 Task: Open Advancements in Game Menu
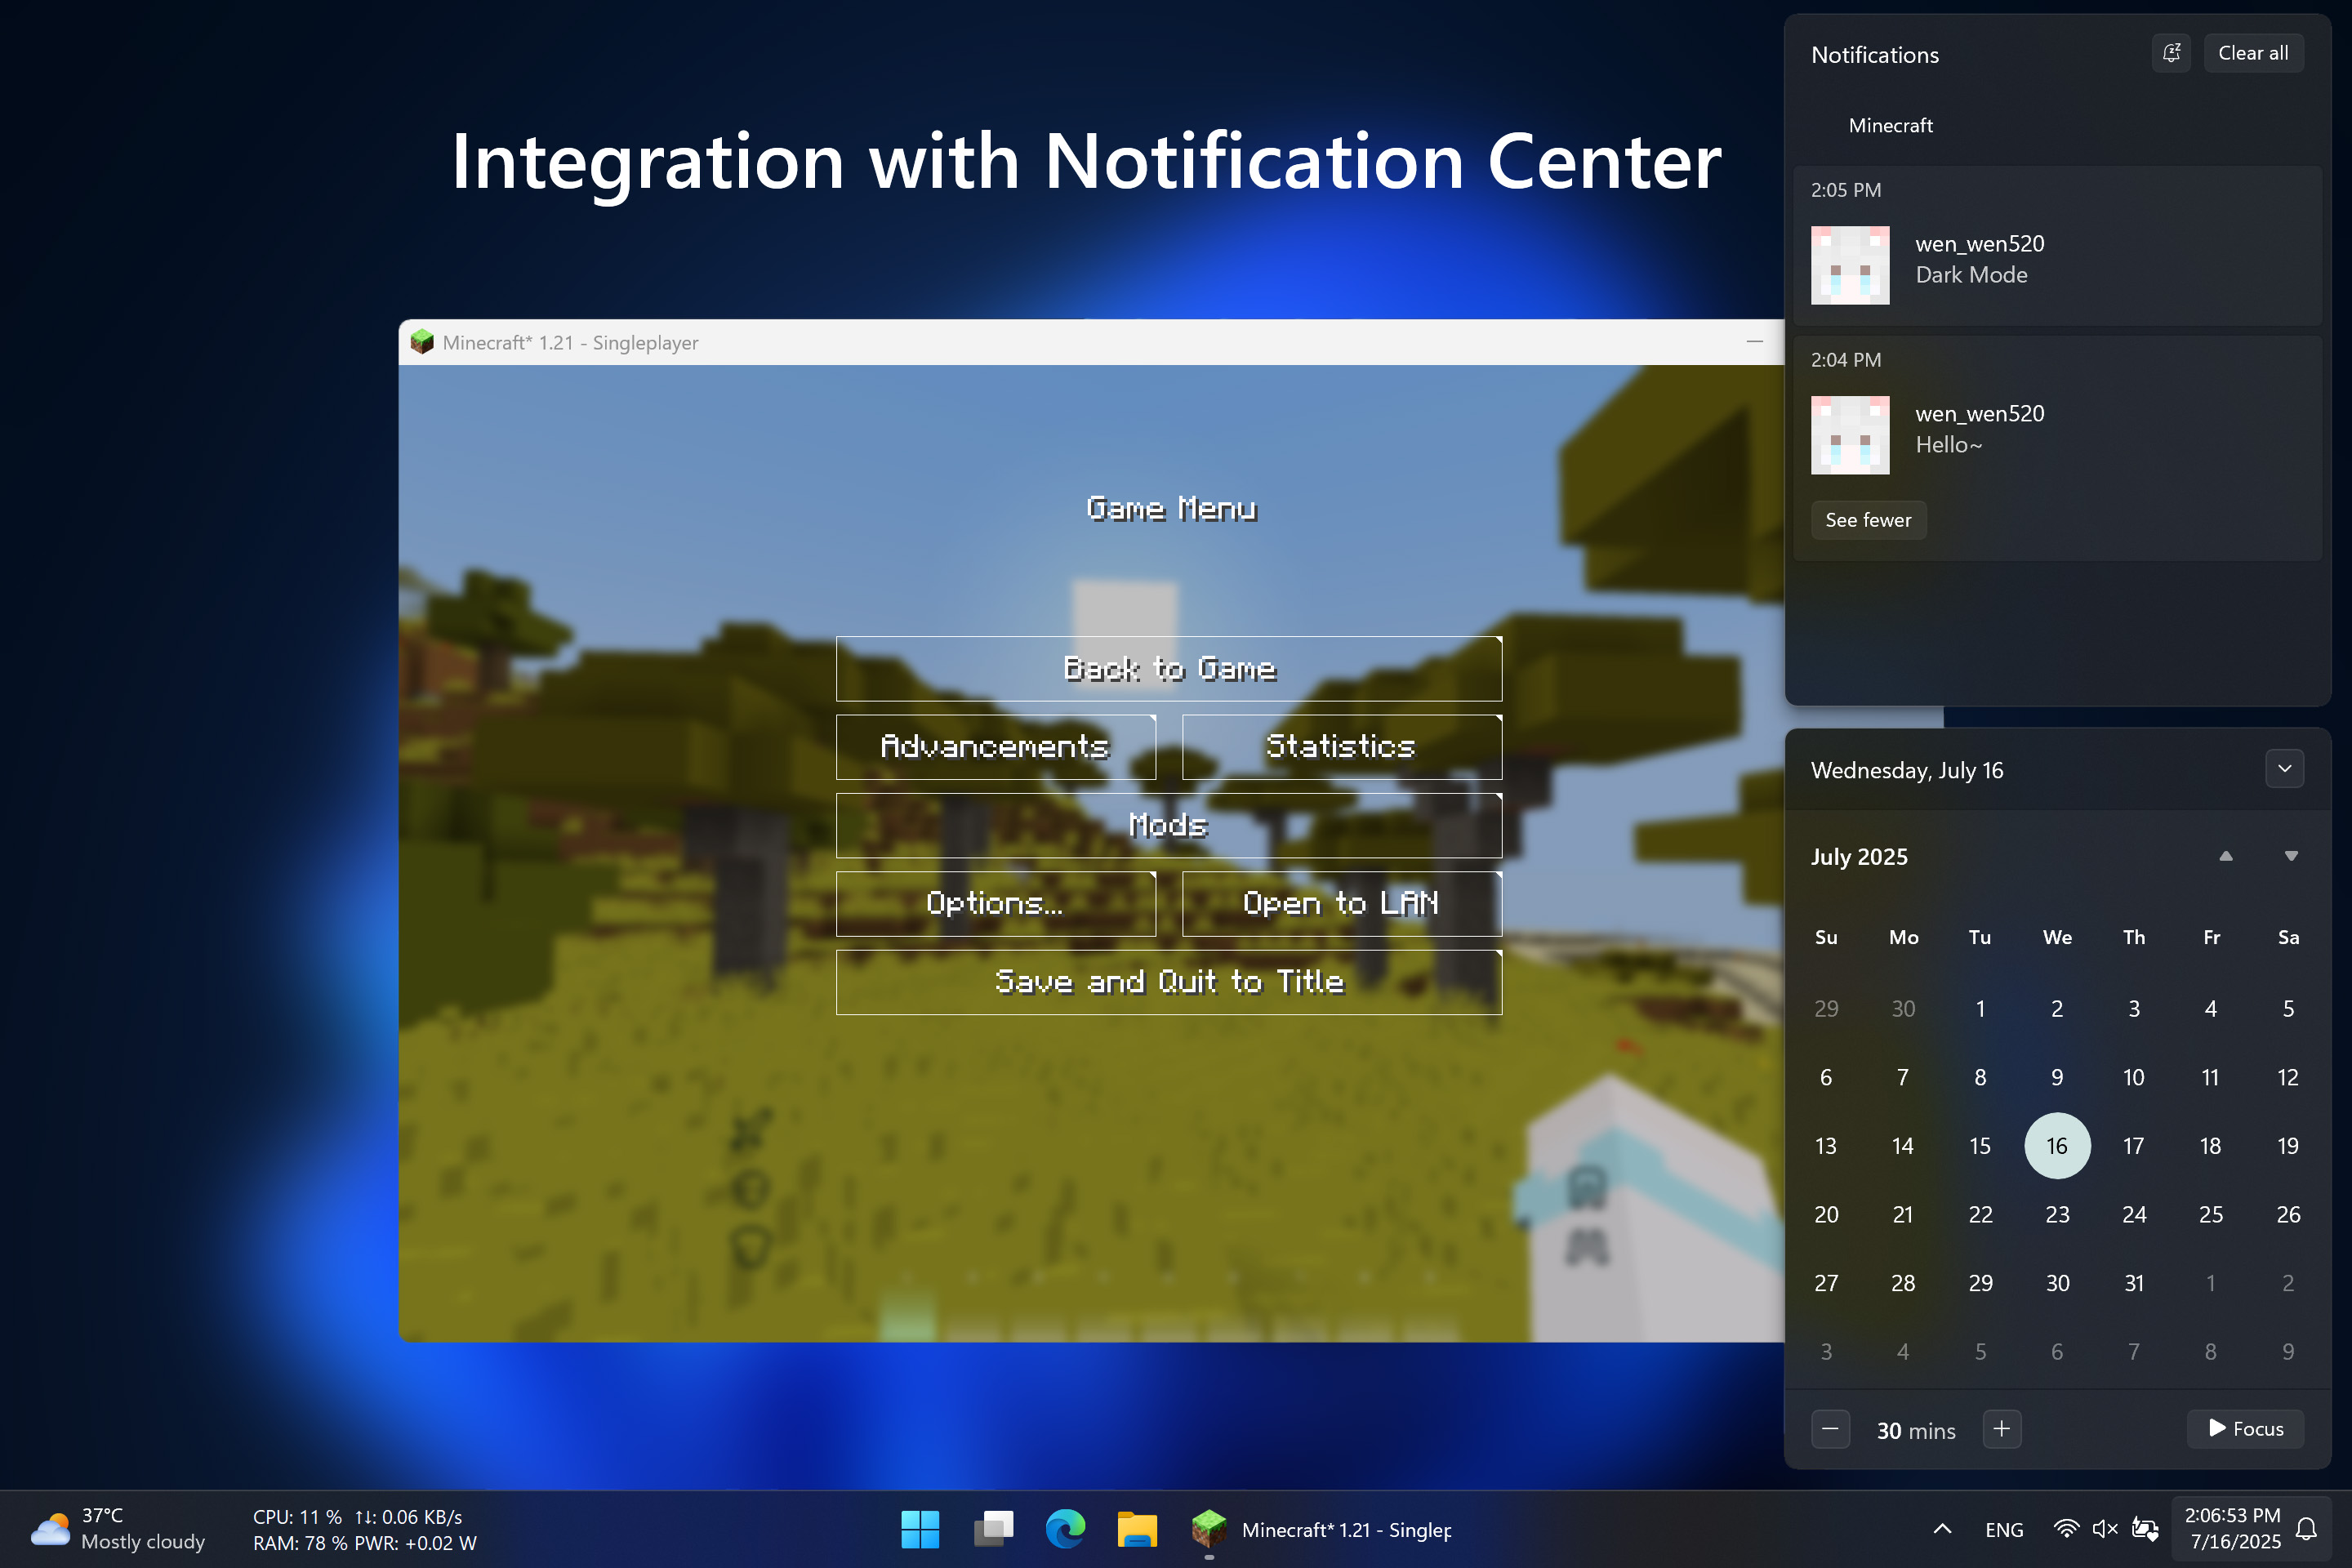click(995, 746)
